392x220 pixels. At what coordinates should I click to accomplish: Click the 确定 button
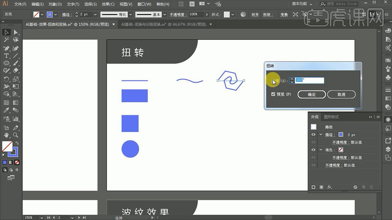312,94
